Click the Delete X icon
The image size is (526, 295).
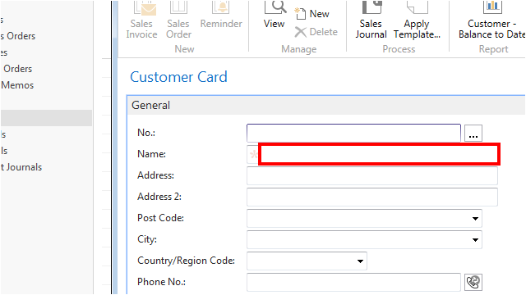300,32
